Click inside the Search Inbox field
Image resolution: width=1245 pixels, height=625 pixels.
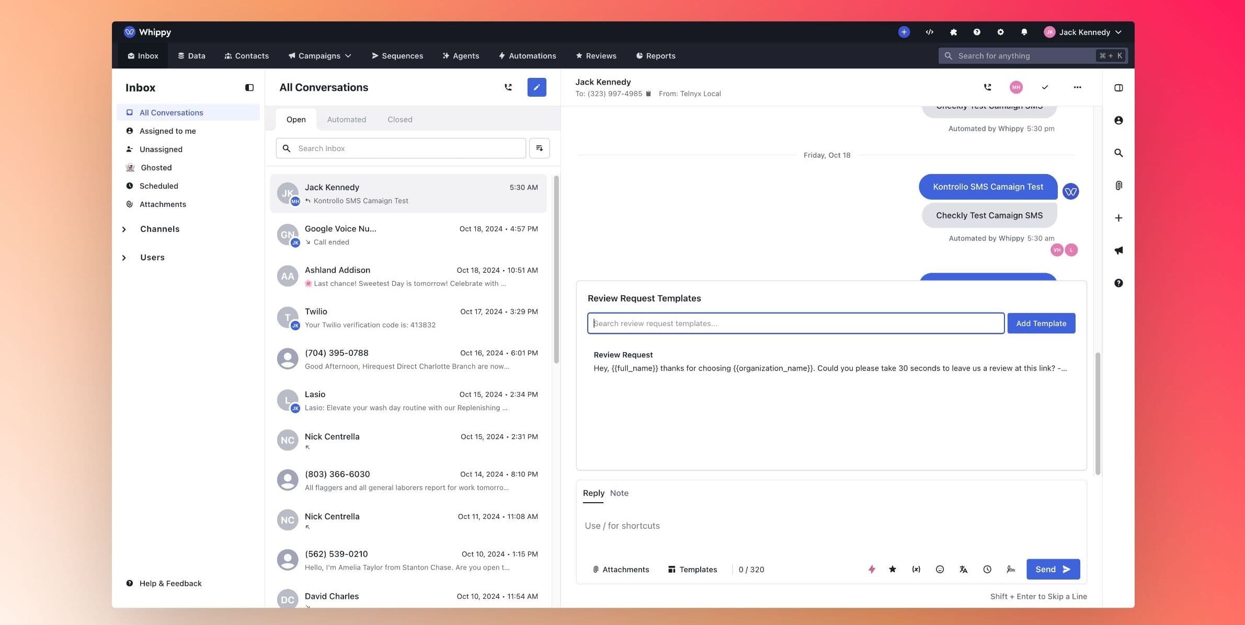click(401, 148)
